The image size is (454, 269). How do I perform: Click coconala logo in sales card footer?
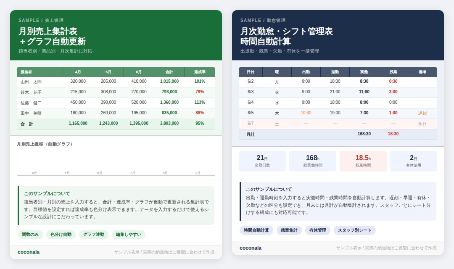[29, 252]
